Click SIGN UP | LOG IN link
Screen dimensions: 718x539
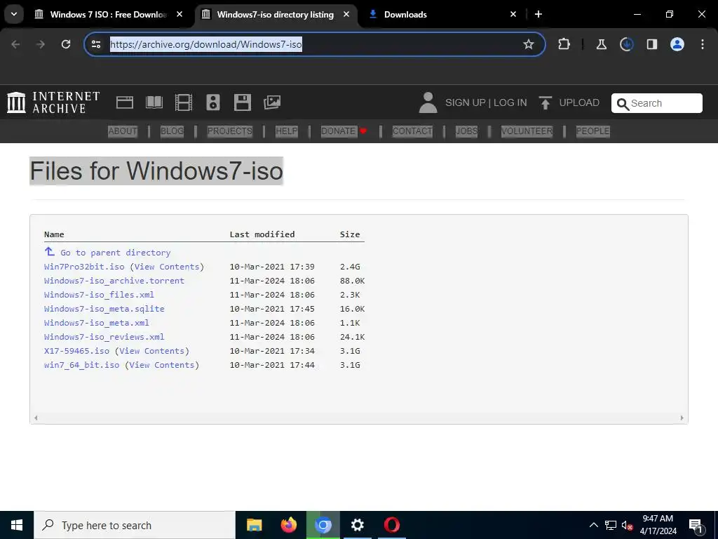point(486,102)
